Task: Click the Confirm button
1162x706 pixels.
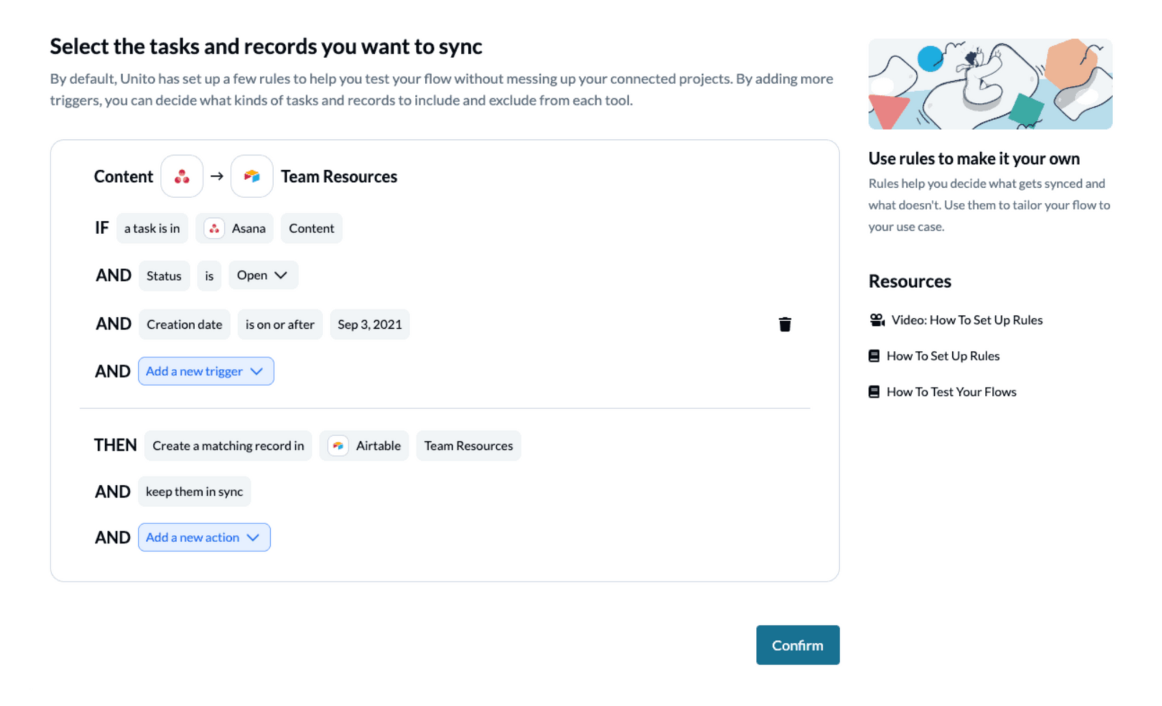Action: point(798,645)
